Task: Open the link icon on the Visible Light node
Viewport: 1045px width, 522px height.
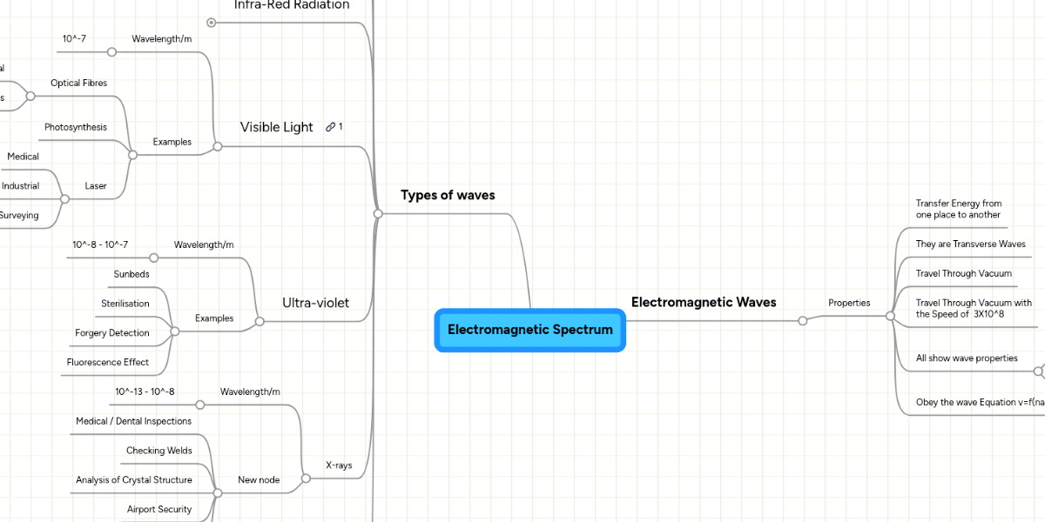Action: (x=332, y=126)
